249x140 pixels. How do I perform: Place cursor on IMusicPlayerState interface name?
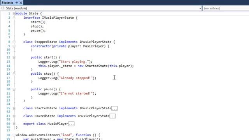click(58, 18)
